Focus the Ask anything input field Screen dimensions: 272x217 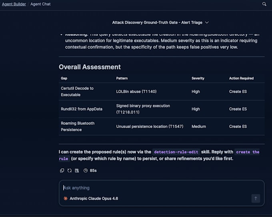click(x=161, y=188)
